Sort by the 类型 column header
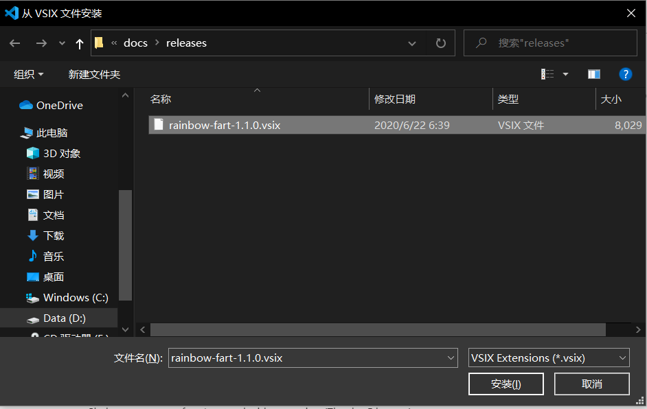Screen dimensions: 647x409 [x=508, y=99]
